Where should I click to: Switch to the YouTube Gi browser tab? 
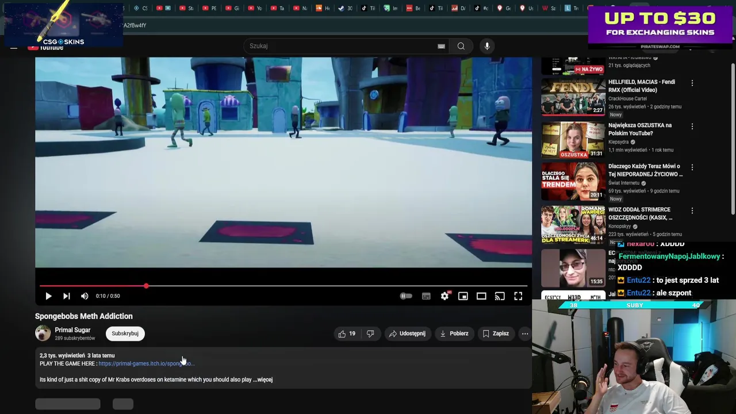(x=232, y=8)
